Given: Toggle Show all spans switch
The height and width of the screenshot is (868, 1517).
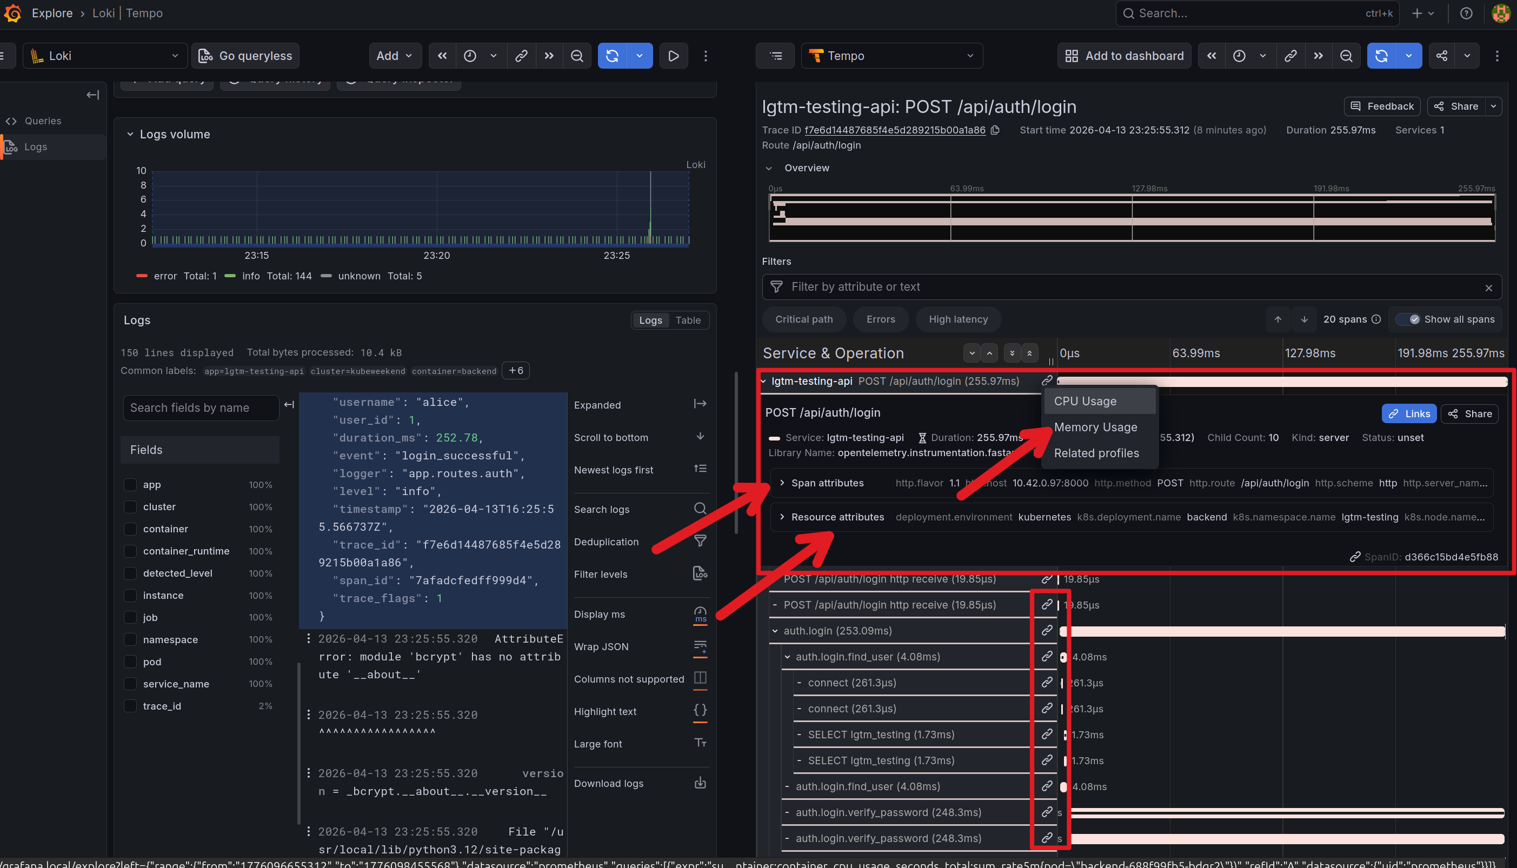Looking at the screenshot, I should tap(1408, 319).
